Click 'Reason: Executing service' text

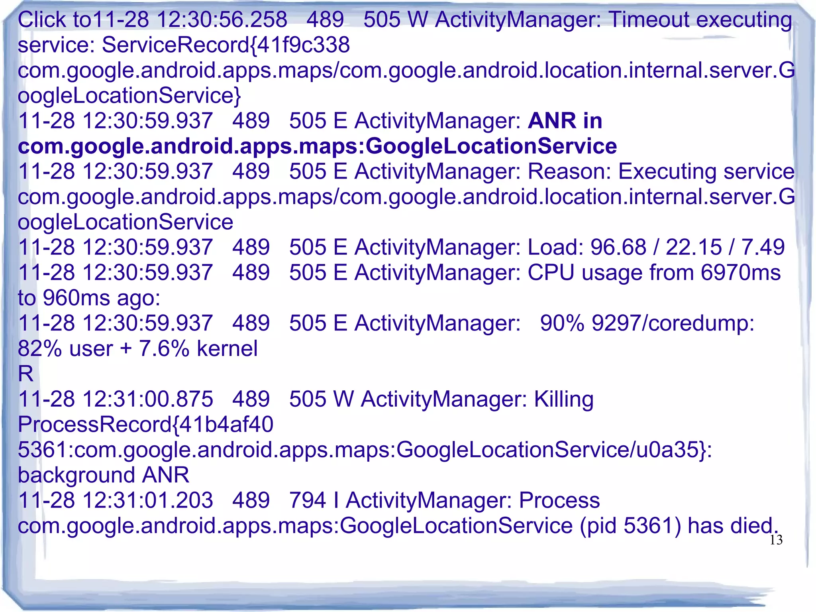[x=661, y=171]
